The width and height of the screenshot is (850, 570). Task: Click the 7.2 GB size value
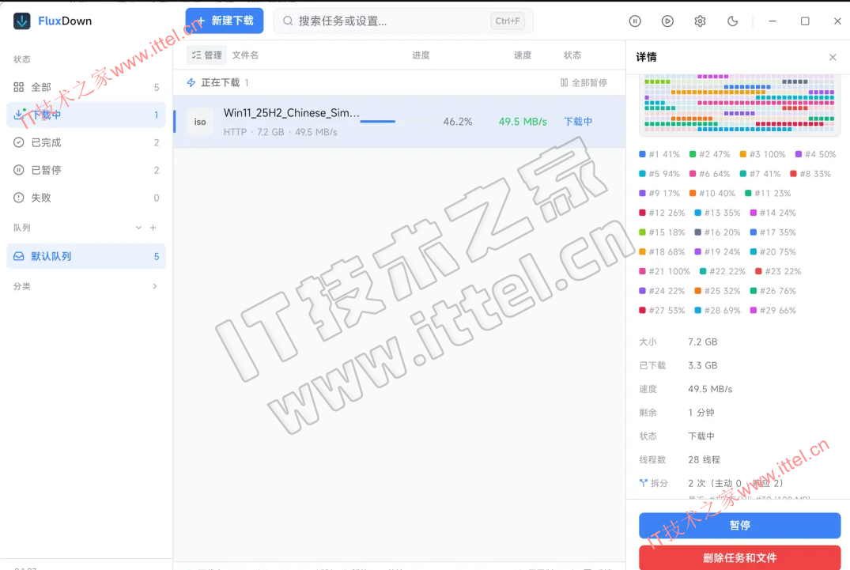[703, 342]
